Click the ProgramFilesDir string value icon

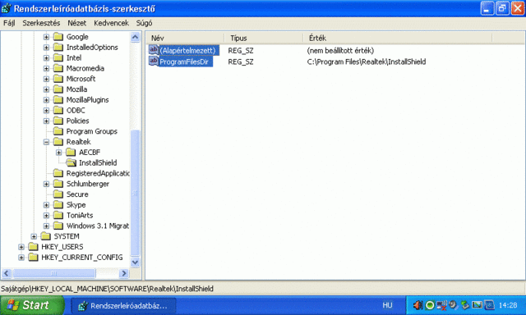pyautogui.click(x=154, y=62)
